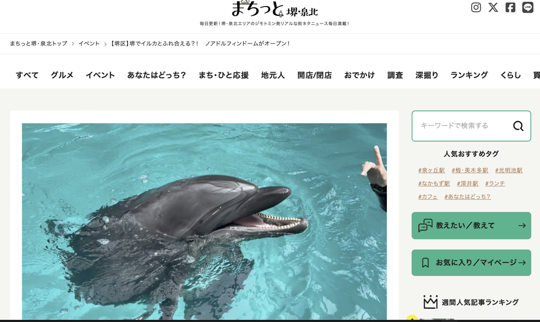Image resolution: width=540 pixels, height=322 pixels.
Task: Select the イベント navigation item
Action: pyautogui.click(x=100, y=75)
